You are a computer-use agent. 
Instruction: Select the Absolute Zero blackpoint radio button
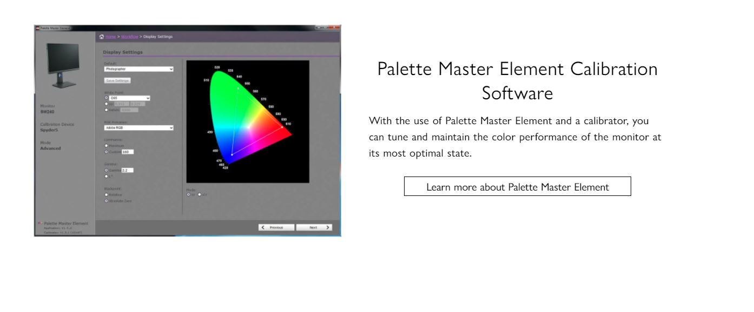107,201
